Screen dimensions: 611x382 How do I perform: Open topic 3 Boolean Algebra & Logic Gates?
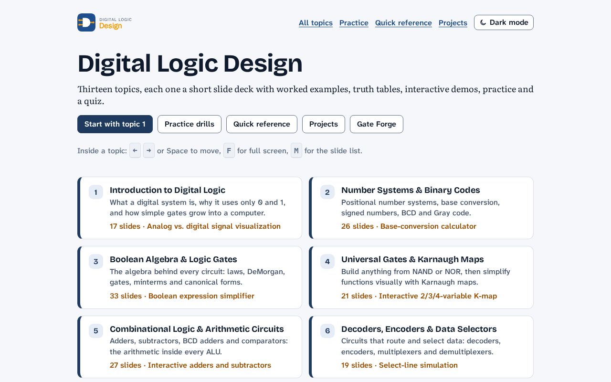click(x=190, y=277)
